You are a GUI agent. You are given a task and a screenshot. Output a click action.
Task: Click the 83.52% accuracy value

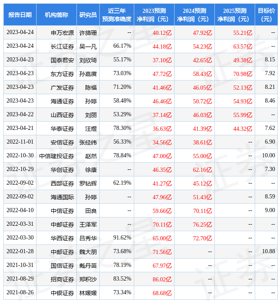122,279
